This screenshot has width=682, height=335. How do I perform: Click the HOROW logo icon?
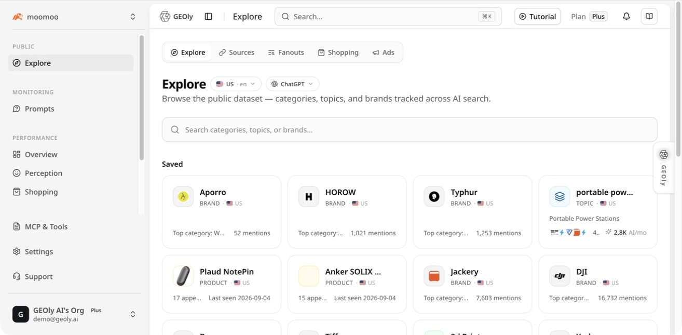[309, 197]
